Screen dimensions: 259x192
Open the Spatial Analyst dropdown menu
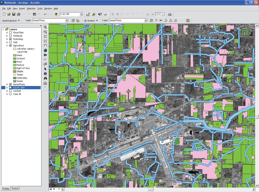11,20
